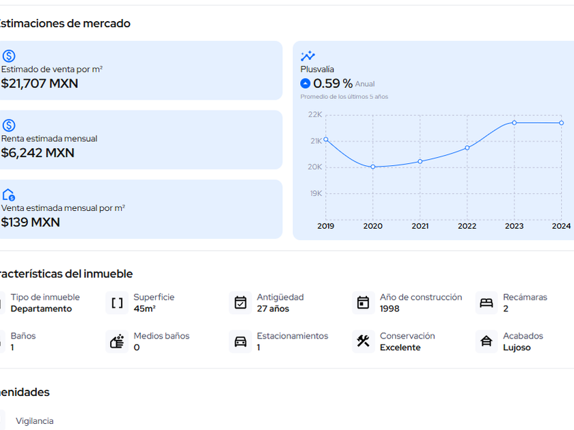Click the 2019 data point on the Plusvalía line

[326, 139]
